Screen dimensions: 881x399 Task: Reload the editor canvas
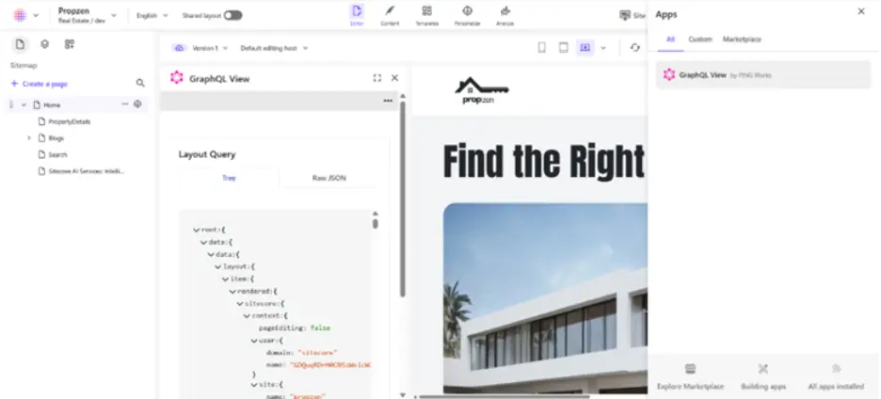(x=635, y=48)
